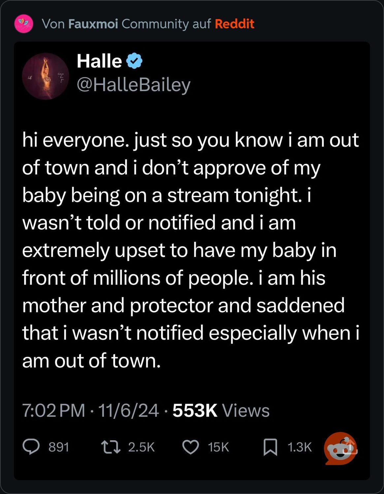Click the display name Halle
Image resolution: width=384 pixels, height=494 pixels.
(99, 61)
